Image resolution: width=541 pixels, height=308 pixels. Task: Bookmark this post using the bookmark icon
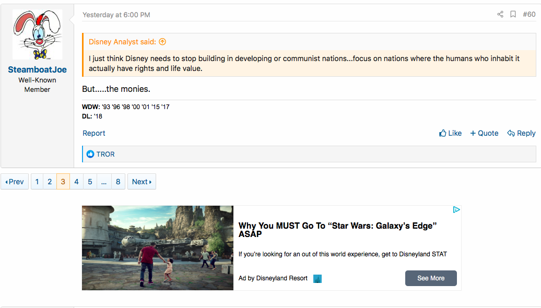coord(513,15)
